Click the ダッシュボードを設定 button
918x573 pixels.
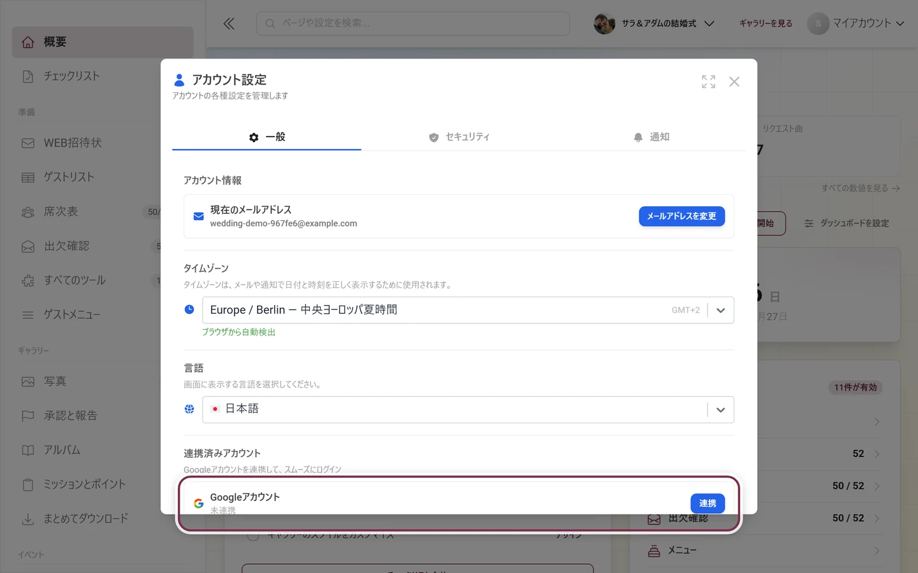pos(847,223)
